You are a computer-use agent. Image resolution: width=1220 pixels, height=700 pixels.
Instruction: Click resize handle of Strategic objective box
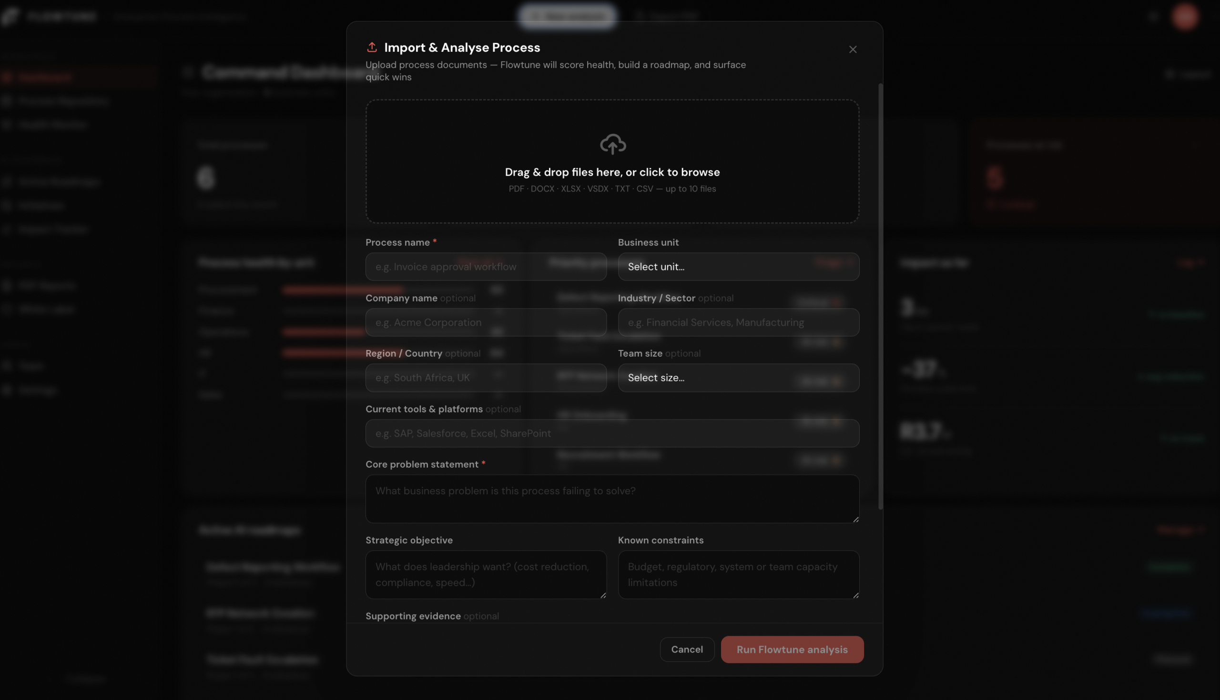pyautogui.click(x=603, y=595)
